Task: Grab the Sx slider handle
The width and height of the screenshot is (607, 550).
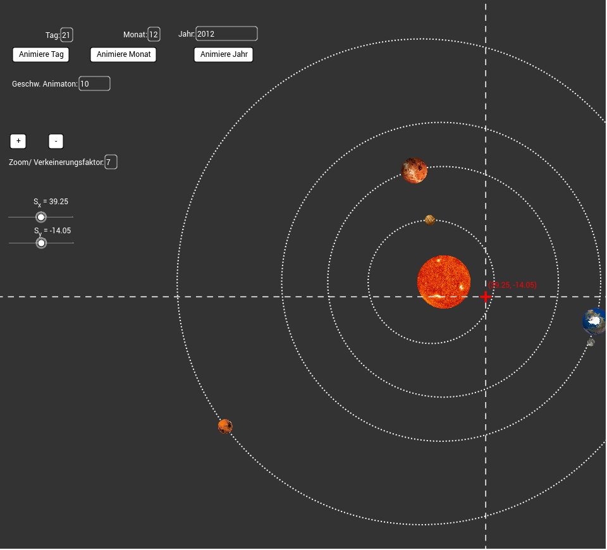Action: (41, 217)
